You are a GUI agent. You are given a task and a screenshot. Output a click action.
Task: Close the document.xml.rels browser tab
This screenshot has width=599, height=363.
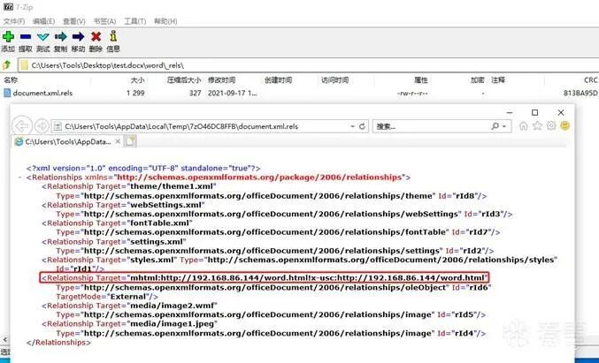(118, 141)
